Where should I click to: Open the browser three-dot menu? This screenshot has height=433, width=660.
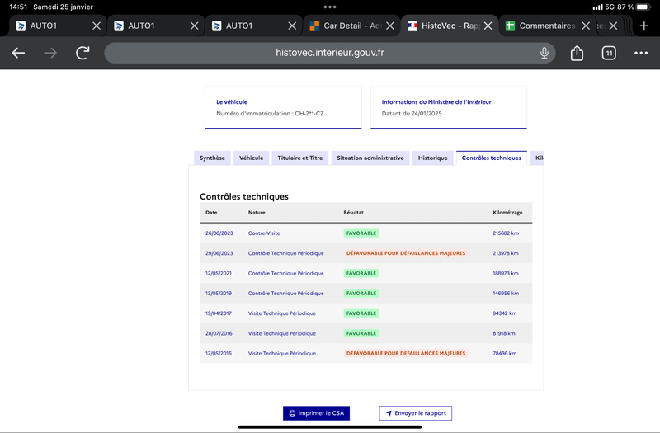[x=641, y=53]
